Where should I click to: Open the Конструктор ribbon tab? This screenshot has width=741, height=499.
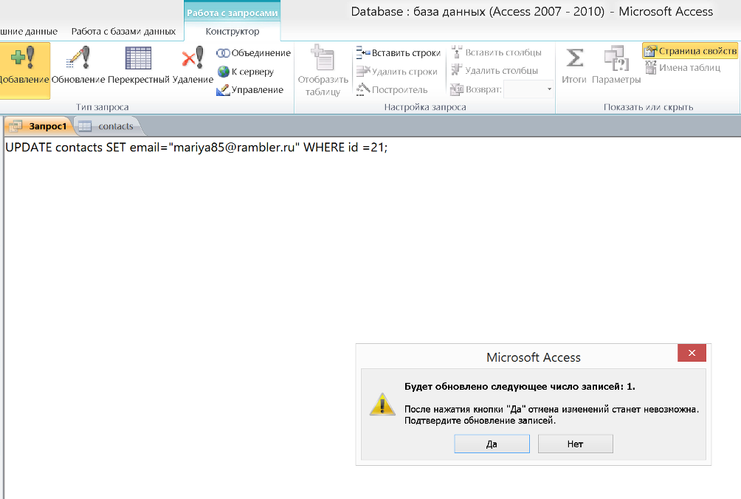click(232, 31)
